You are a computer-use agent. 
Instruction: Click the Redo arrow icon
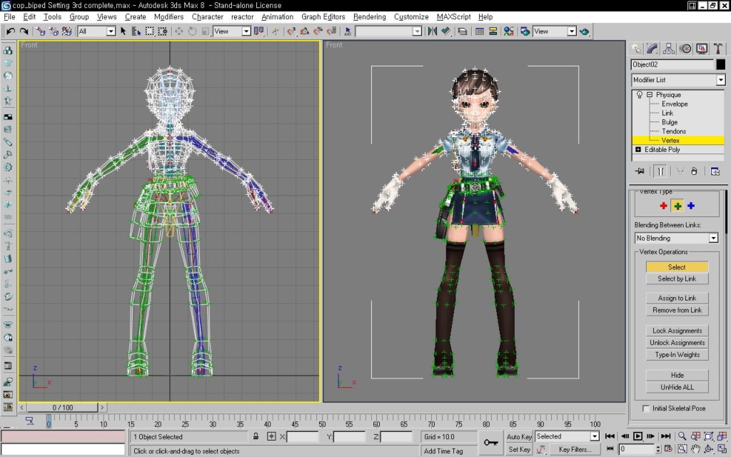[24, 31]
